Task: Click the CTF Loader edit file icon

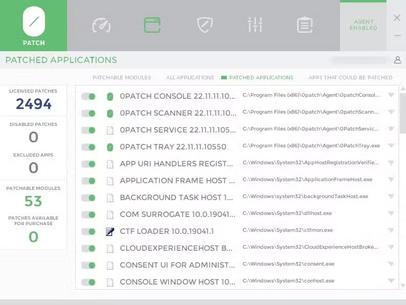Action: pyautogui.click(x=110, y=231)
